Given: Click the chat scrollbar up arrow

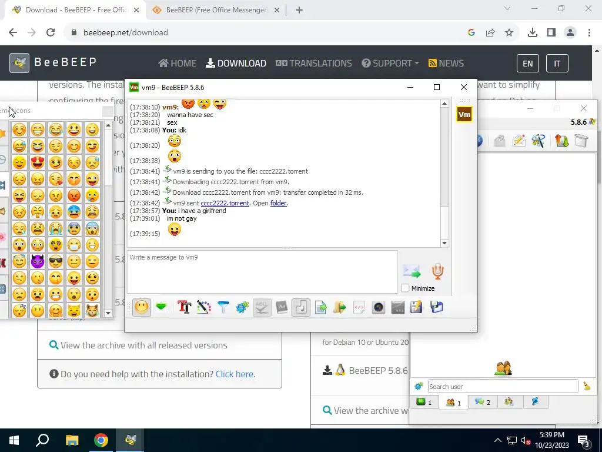Looking at the screenshot, I should tap(444, 104).
